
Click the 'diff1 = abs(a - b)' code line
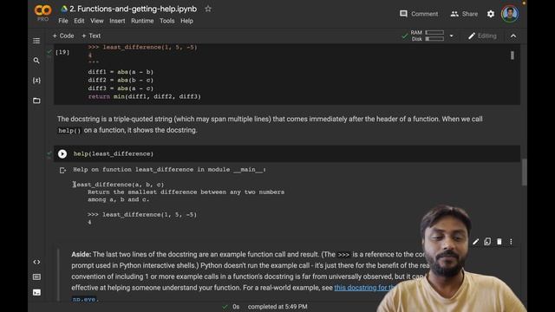coord(121,72)
